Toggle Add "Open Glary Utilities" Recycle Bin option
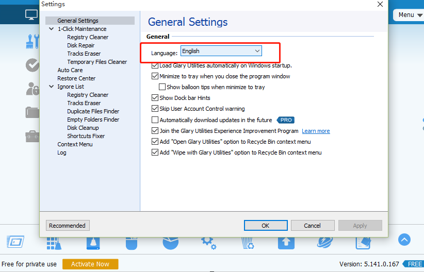The width and height of the screenshot is (424, 272). [155, 142]
